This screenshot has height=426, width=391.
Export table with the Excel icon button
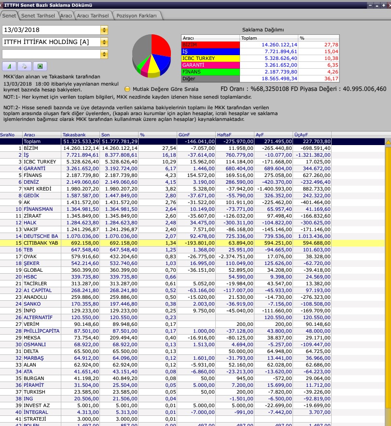coord(40,66)
